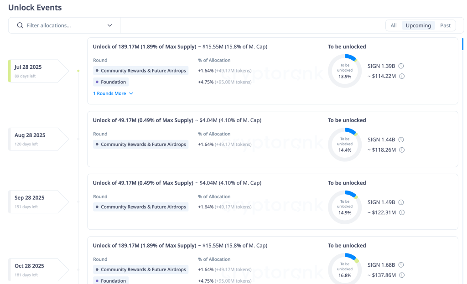
Task: Click the vertical scrollbar on the right
Action: point(462,44)
